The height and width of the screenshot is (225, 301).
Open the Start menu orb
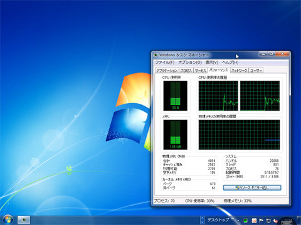8,219
